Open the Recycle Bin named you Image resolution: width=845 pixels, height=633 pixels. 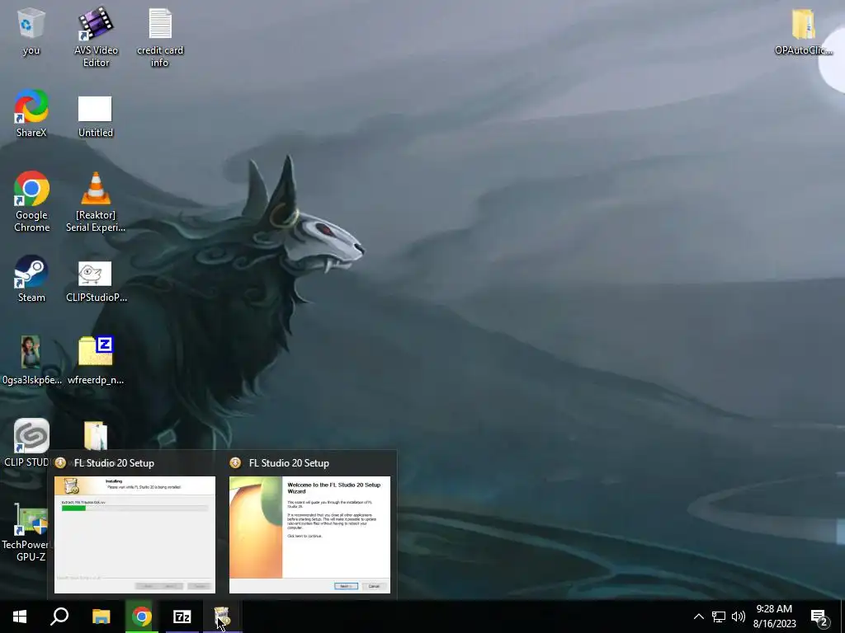pos(31,31)
